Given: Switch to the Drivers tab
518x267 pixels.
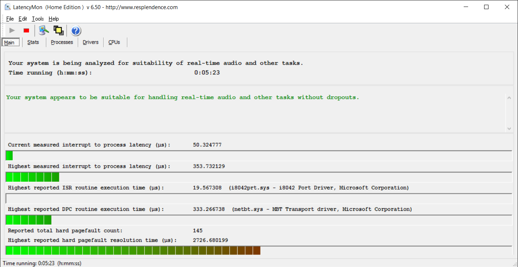Looking at the screenshot, I should coord(91,42).
